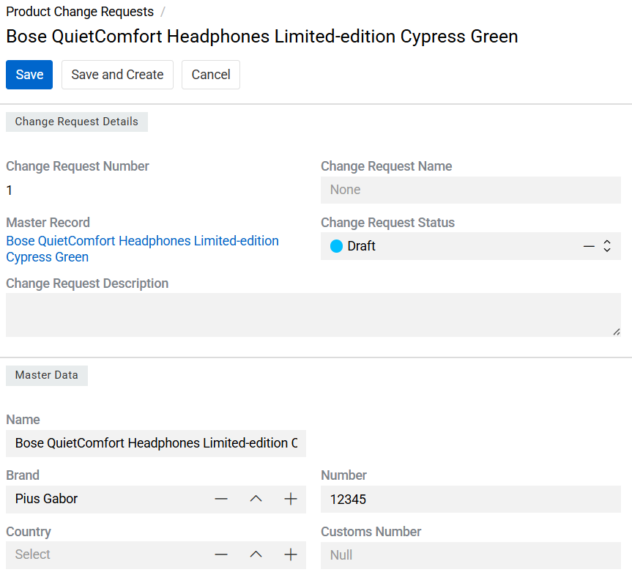Click Save and Create button
632x575 pixels.
coord(117,75)
